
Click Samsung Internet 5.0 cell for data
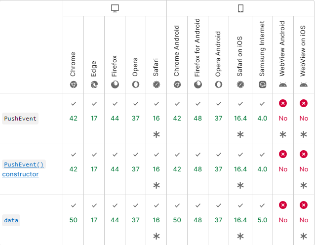(262, 220)
